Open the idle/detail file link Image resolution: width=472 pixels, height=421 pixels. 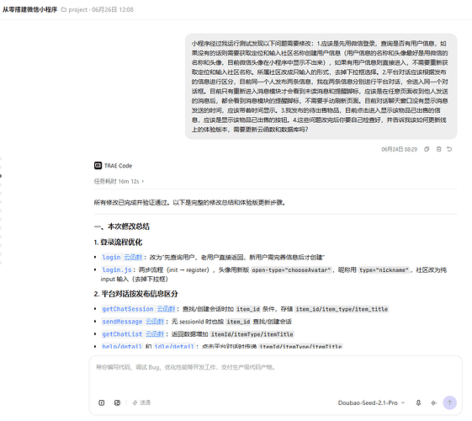pos(173,346)
